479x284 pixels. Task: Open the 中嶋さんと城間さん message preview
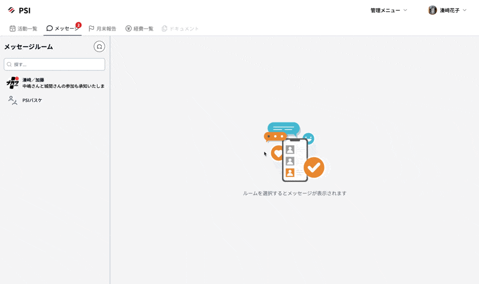point(63,86)
